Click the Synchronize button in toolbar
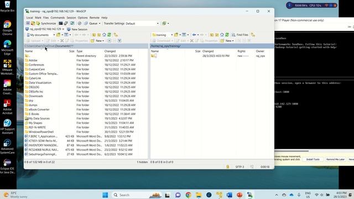 46,23
